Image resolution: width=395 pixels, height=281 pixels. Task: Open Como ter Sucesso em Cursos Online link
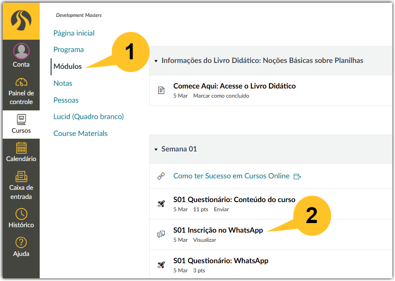pyautogui.click(x=231, y=176)
